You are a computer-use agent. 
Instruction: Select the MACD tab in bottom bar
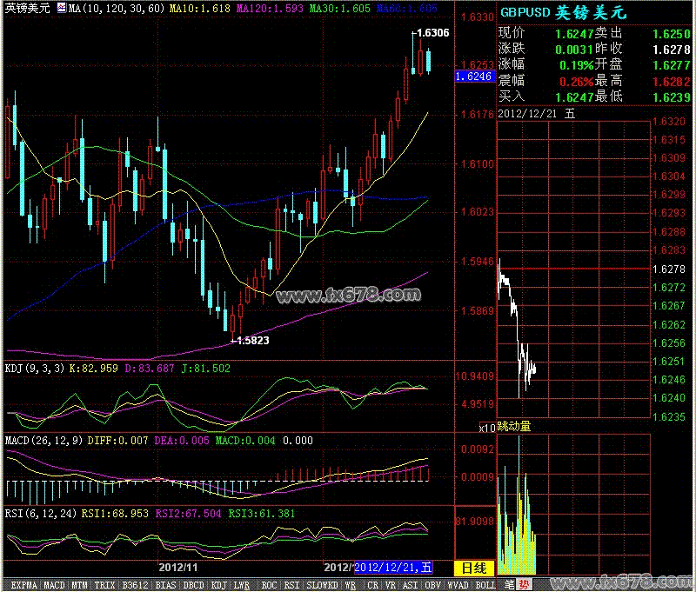pyautogui.click(x=54, y=585)
